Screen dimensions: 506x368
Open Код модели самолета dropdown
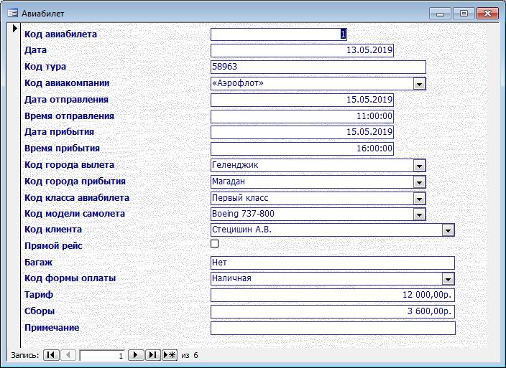419,215
